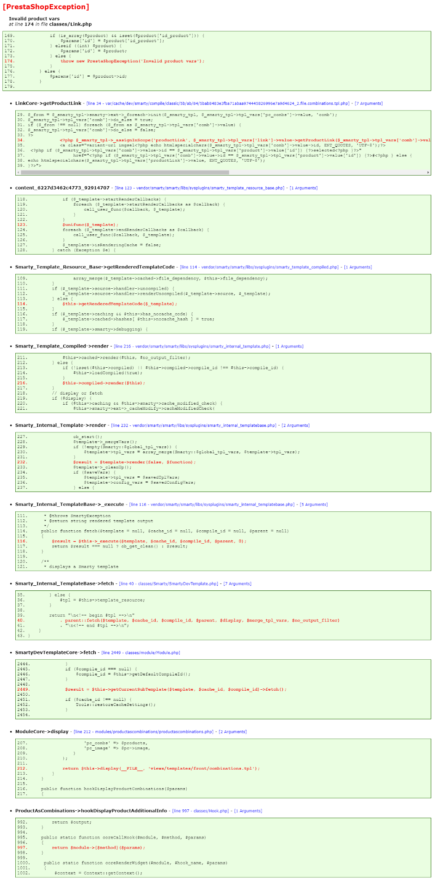Screen dimensions: 434x887
Task: Click the highlighted 'parent::fetch($template, ...' line
Action: pos(200,620)
